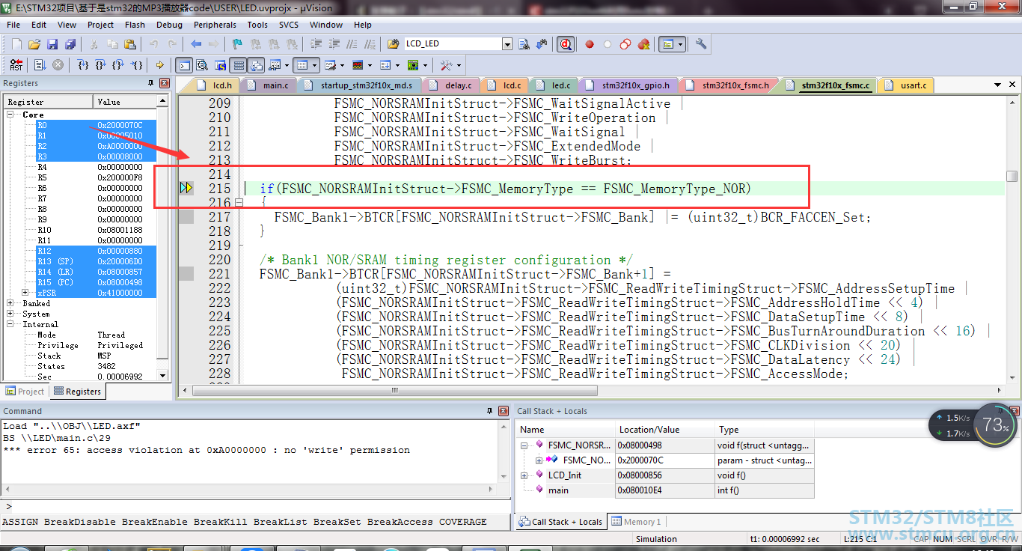Viewport: 1022px width, 551px height.
Task: Click the Open file folder icon
Action: [x=34, y=44]
